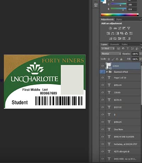Select the 228.60 layer
Screen dimensions: 142x163
click(x=120, y=92)
